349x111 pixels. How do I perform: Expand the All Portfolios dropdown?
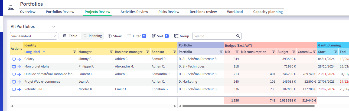click(x=54, y=26)
